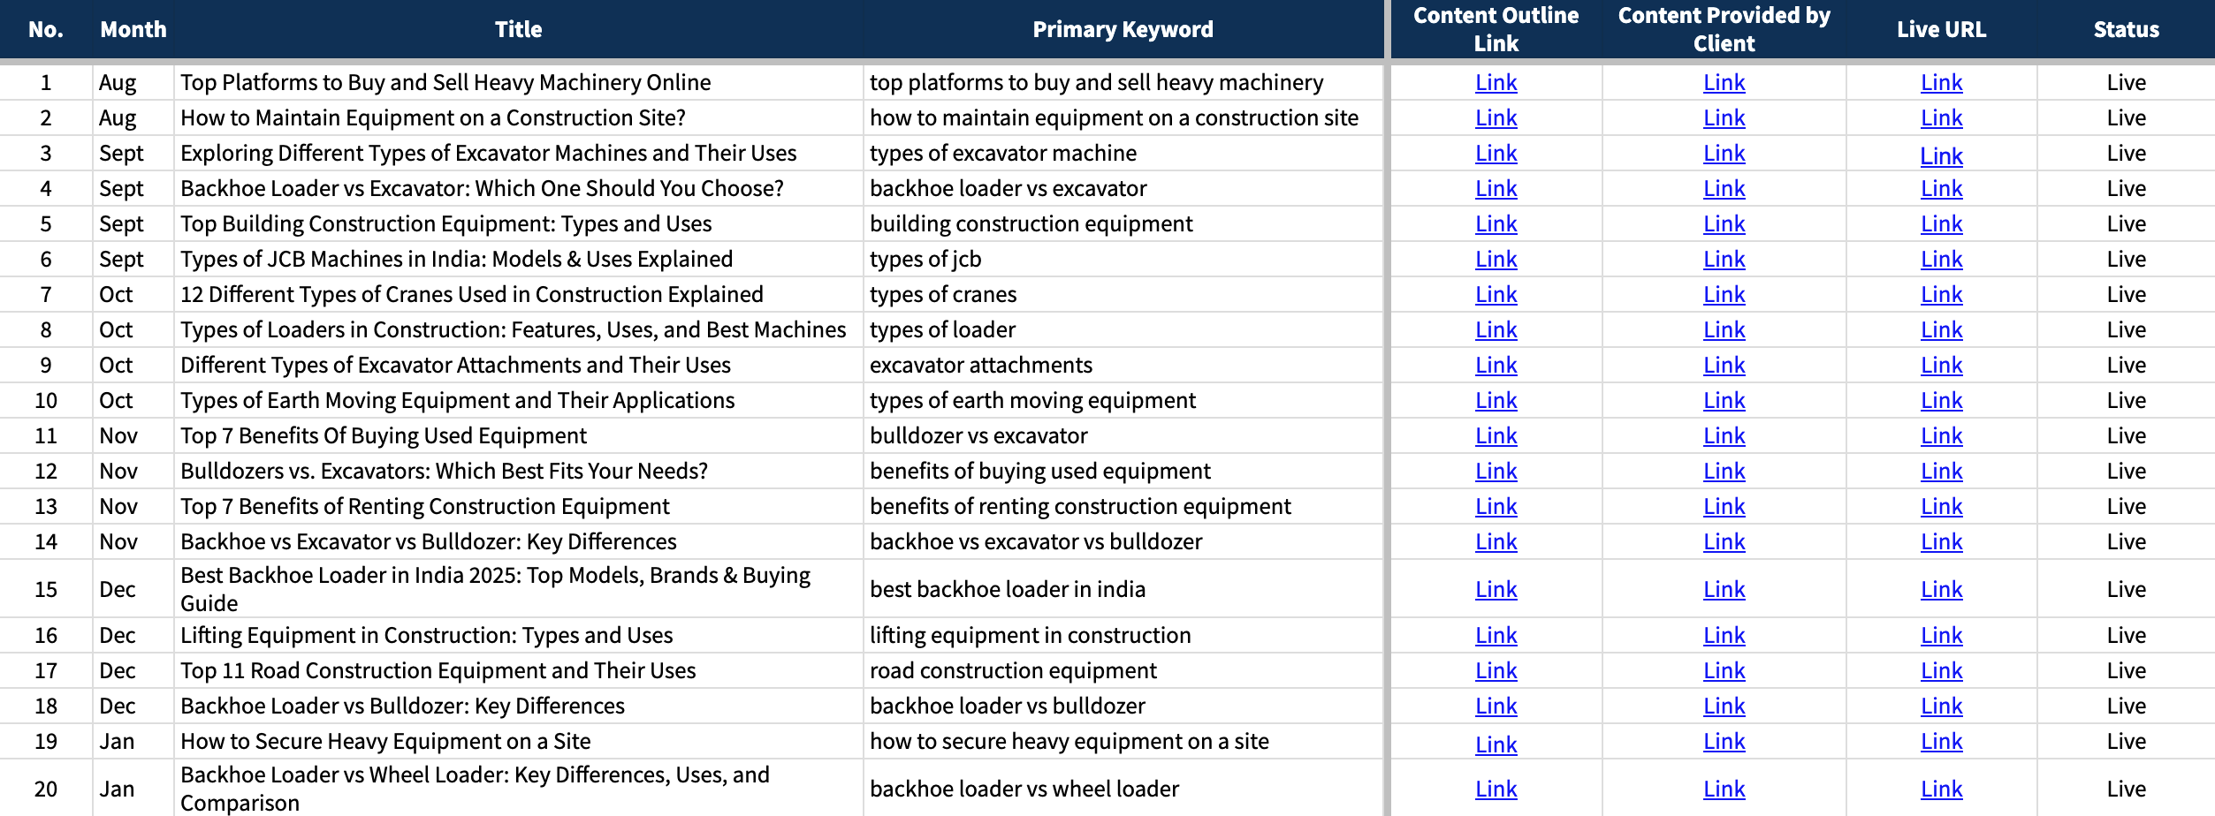Open Content Outline Link for row 1

[x=1496, y=82]
